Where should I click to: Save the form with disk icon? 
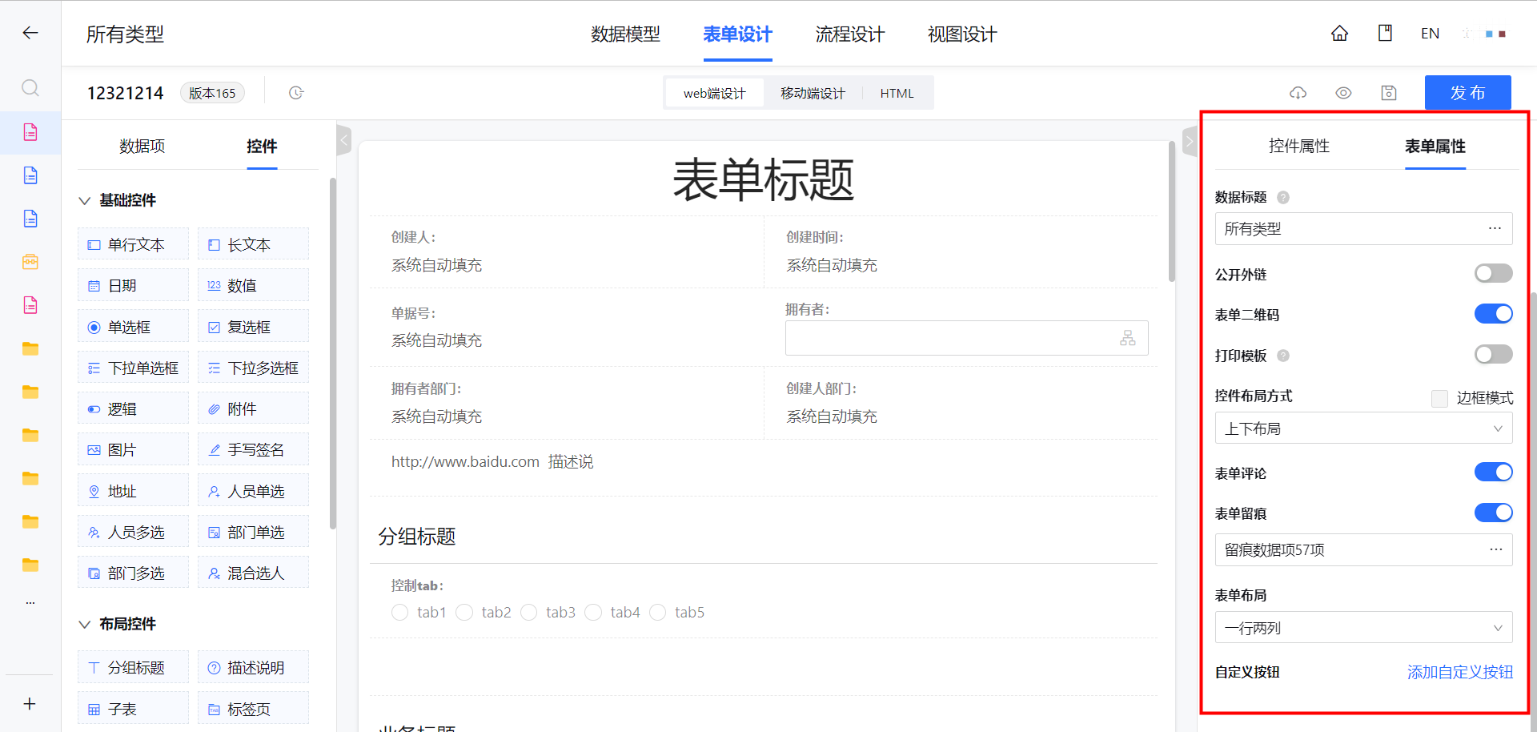(1389, 93)
